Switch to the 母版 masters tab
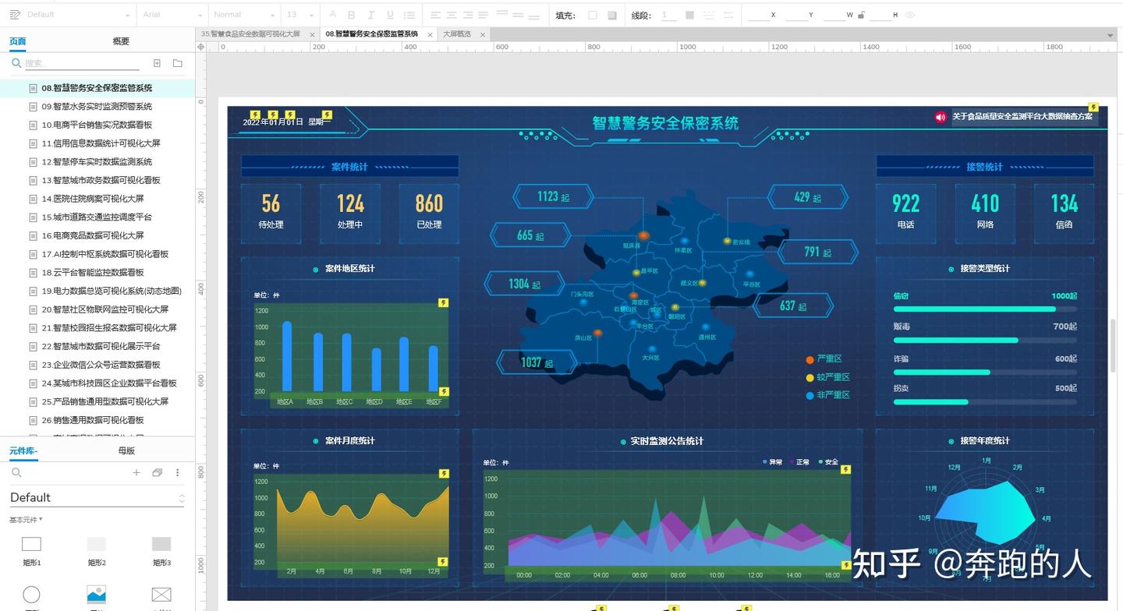 point(126,450)
